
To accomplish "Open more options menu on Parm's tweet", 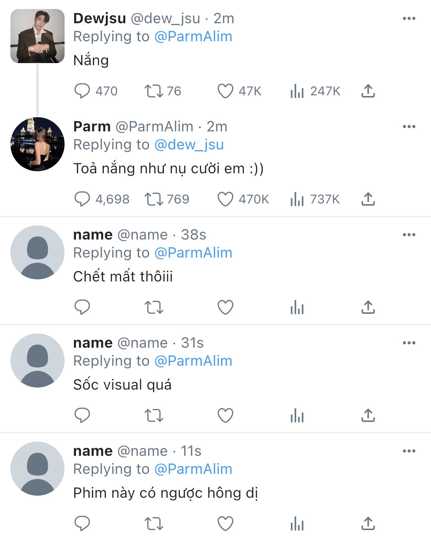I will coord(409,127).
